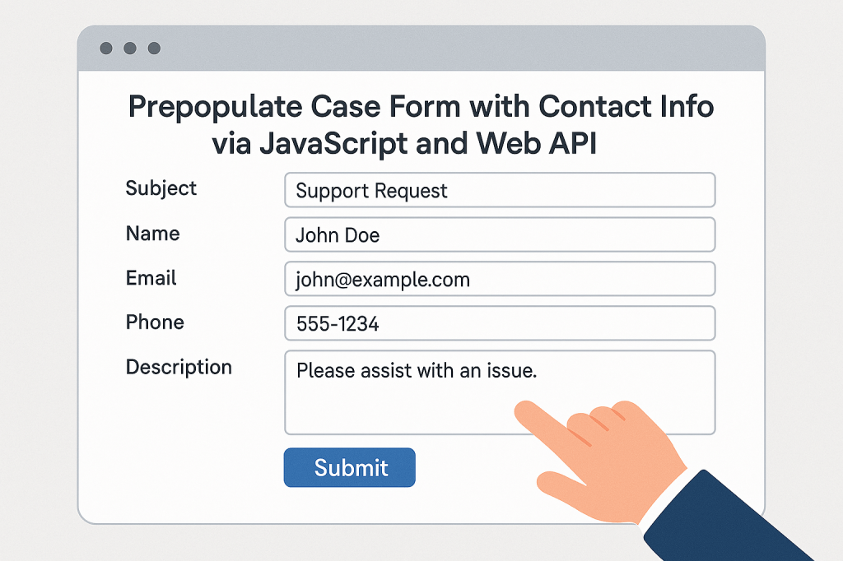Screen dimensions: 843x561
Task: Click the Phone label text
Action: click(155, 322)
